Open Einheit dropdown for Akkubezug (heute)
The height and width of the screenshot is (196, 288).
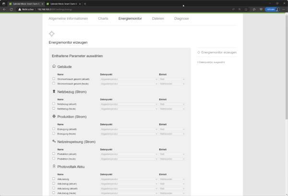pos(172,193)
